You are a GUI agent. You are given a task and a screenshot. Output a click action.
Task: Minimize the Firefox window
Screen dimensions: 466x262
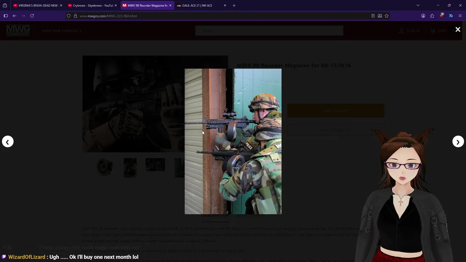pos(438,5)
